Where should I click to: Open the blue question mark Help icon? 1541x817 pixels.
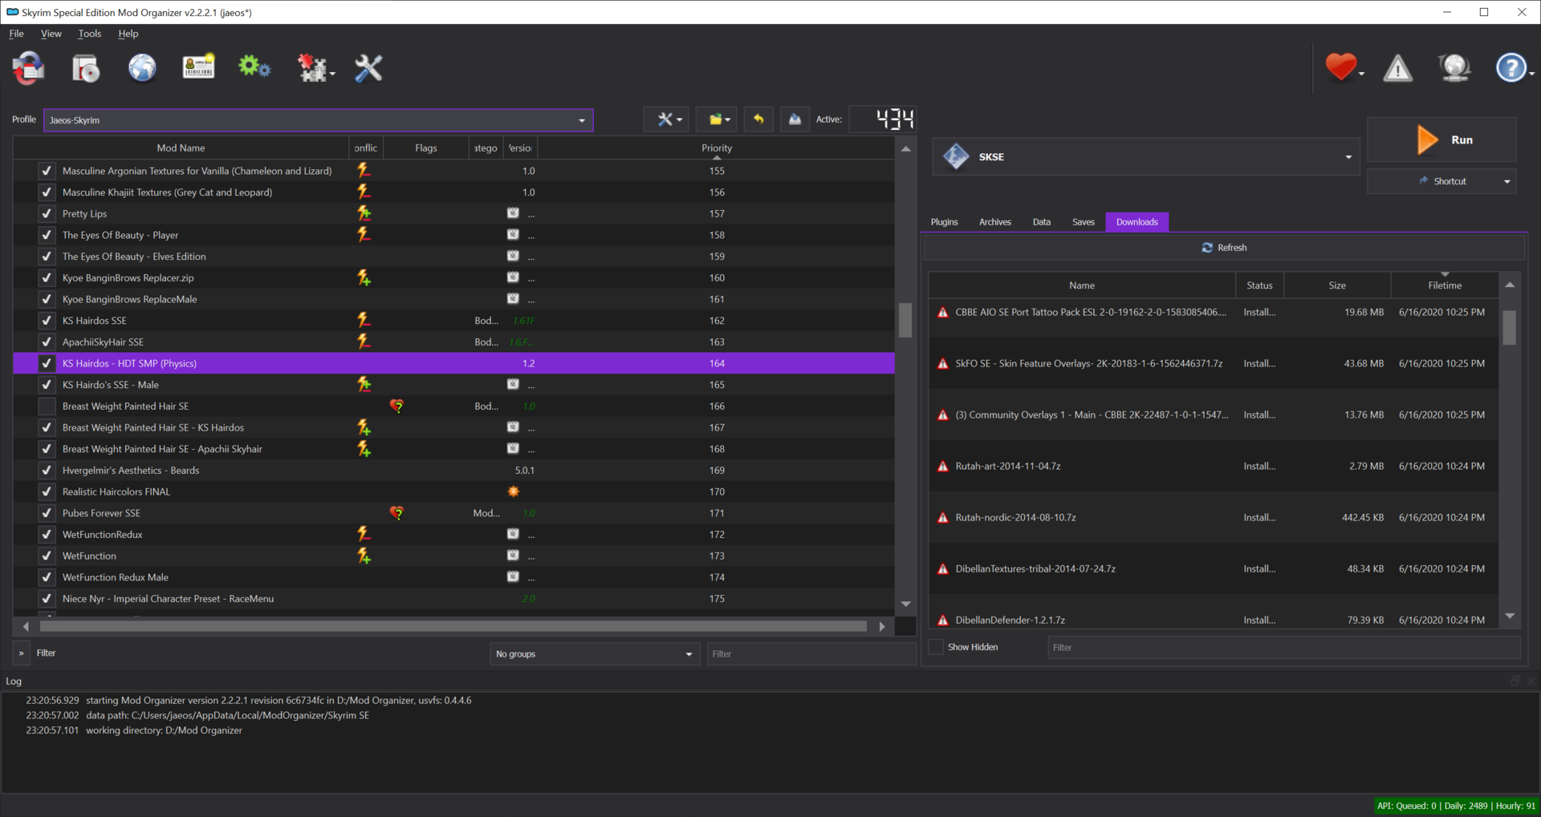(x=1512, y=68)
